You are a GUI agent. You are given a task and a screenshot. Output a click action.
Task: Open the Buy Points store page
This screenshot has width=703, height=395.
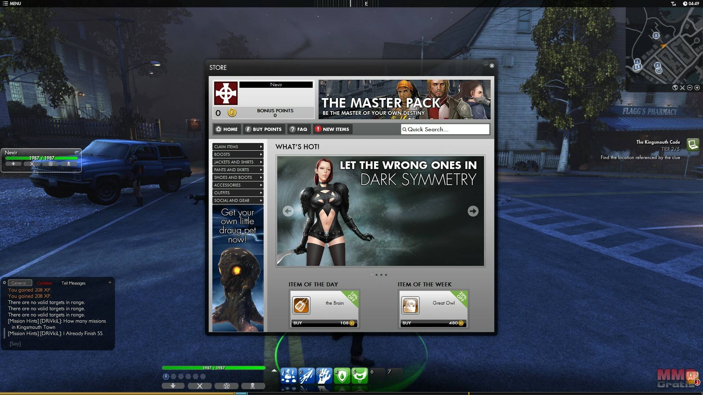264,129
